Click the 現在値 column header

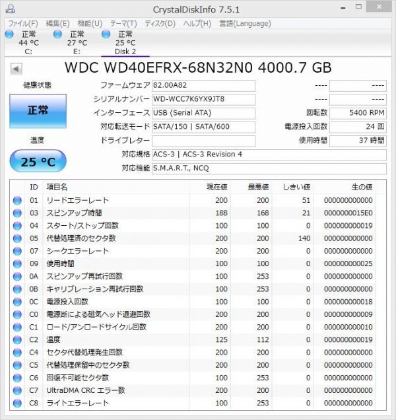tap(209, 187)
